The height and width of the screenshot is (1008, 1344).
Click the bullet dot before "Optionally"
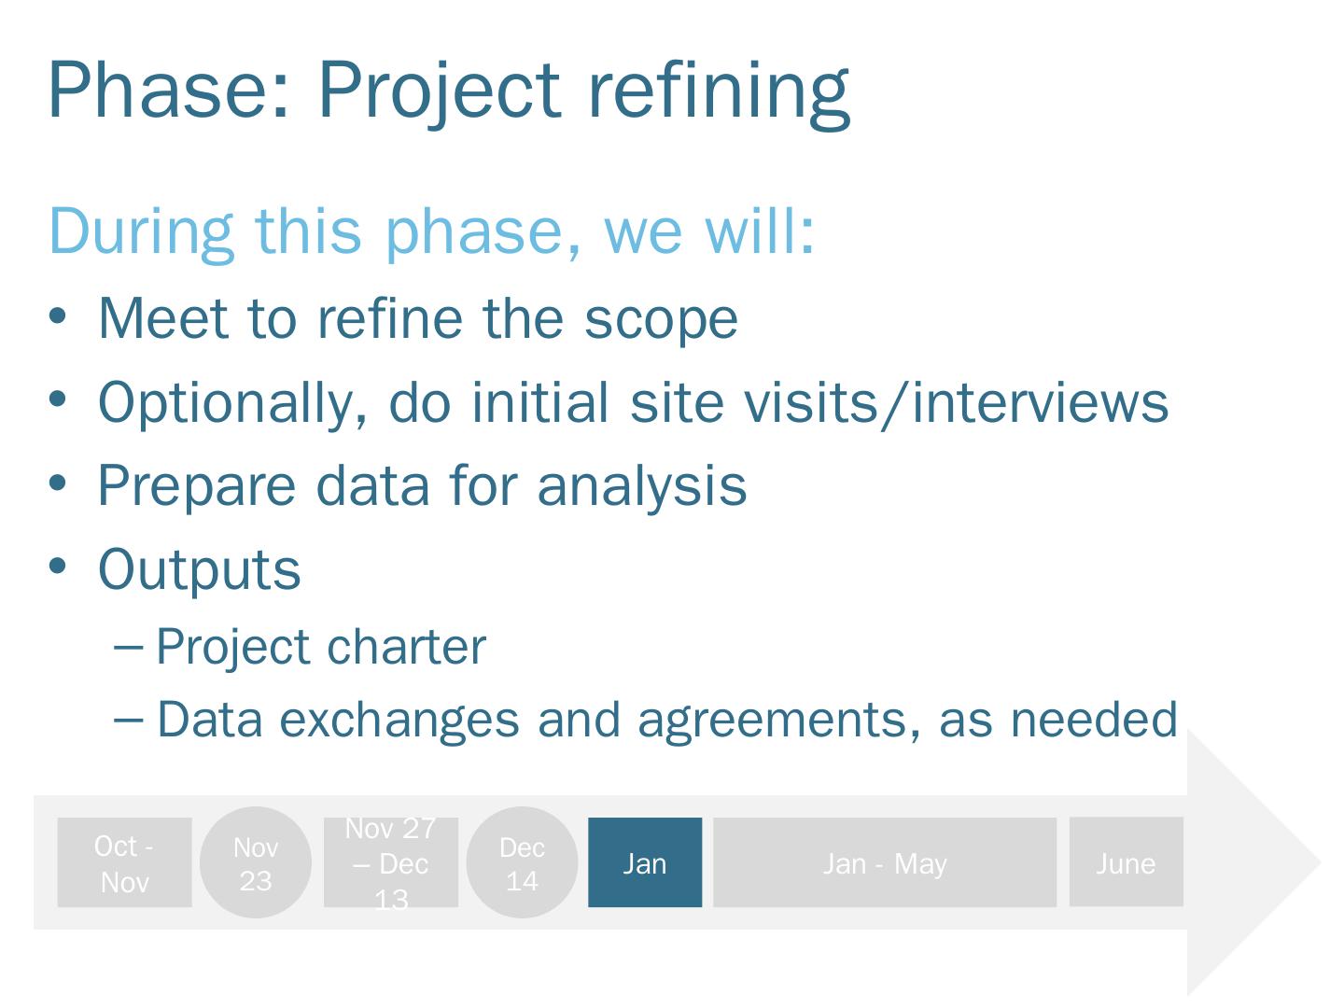tap(58, 399)
